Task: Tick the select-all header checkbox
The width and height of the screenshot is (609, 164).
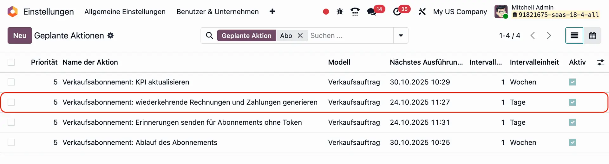Action: pos(11,62)
